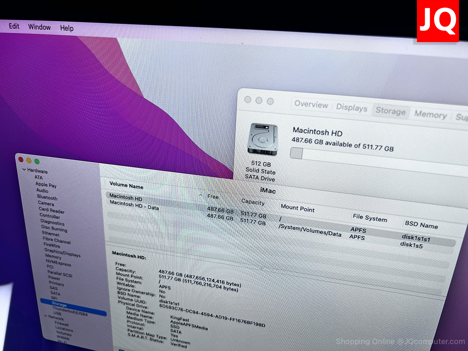The height and width of the screenshot is (351, 468).
Task: Switch to the Displays tab
Action: pyautogui.click(x=352, y=108)
